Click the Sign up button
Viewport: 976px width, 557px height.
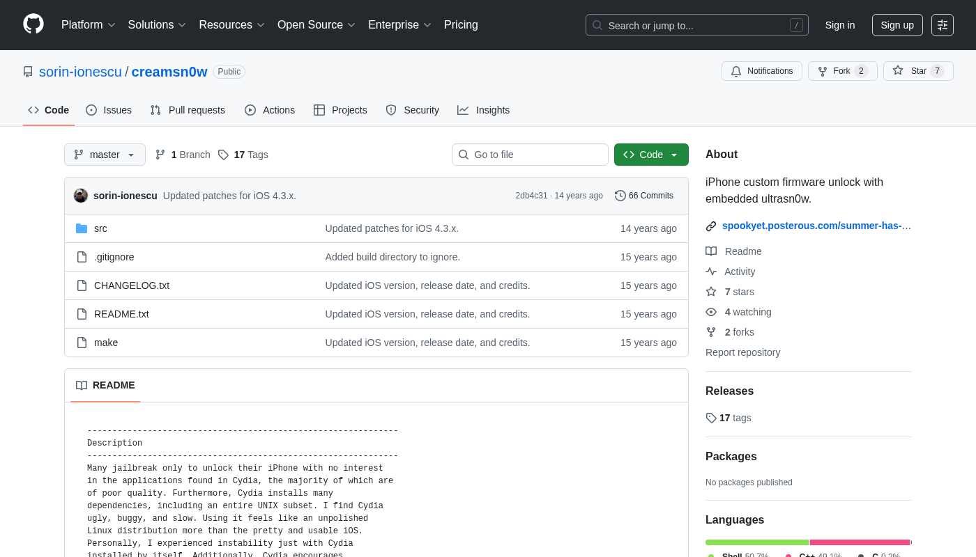point(897,25)
